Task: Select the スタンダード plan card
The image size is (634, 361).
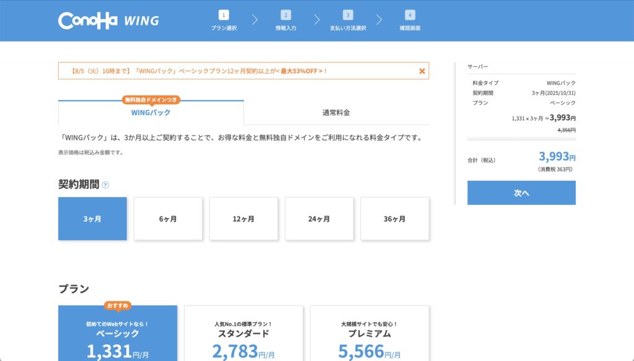Action: point(243,334)
